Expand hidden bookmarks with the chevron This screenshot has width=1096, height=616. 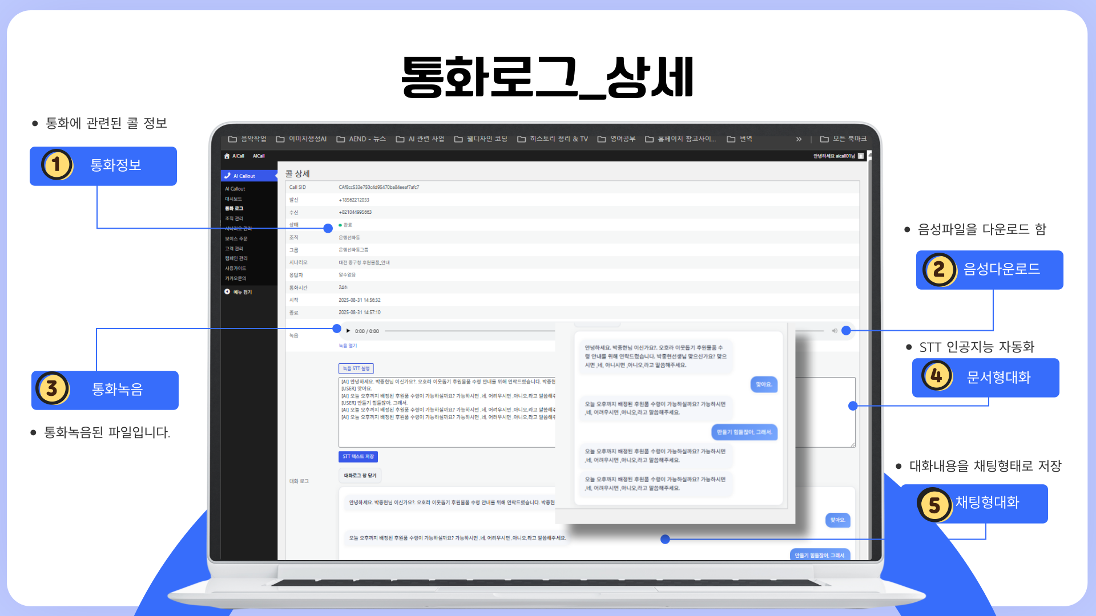tap(799, 139)
